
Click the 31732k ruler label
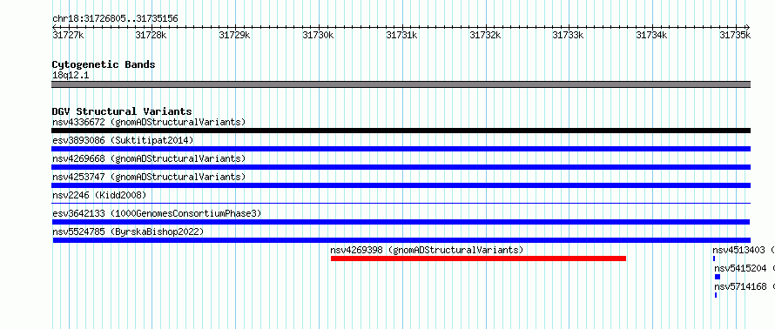click(485, 35)
